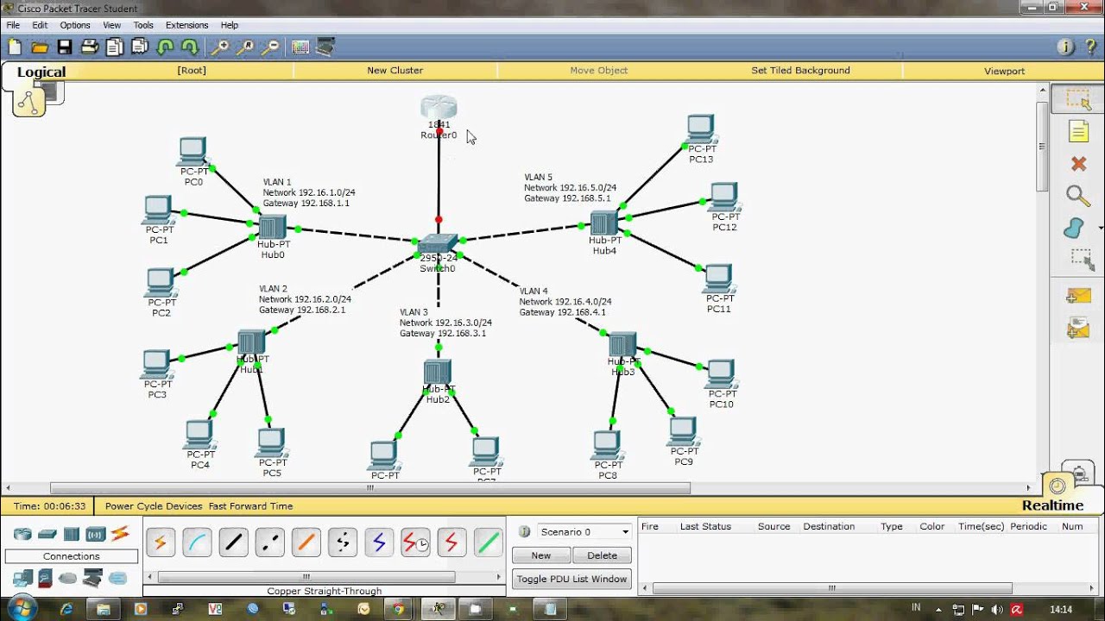Add a Simple PDU envelope icon
The width and height of the screenshot is (1105, 621).
coord(1078,296)
